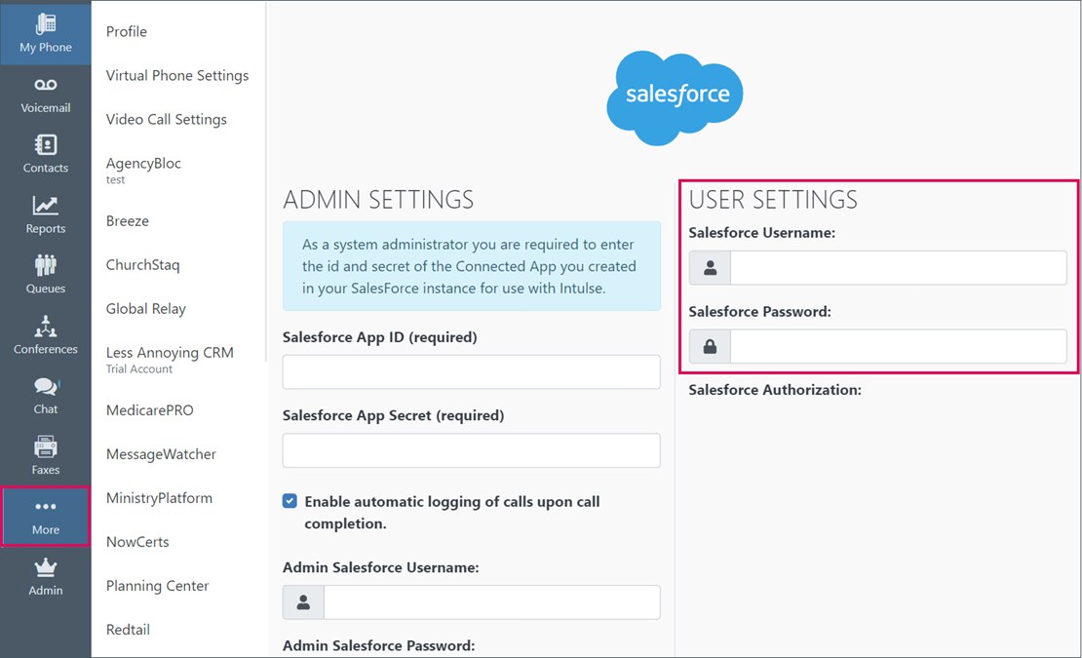Screen dimensions: 1082x658
Task: Go to the Queues section
Action: (x=46, y=276)
